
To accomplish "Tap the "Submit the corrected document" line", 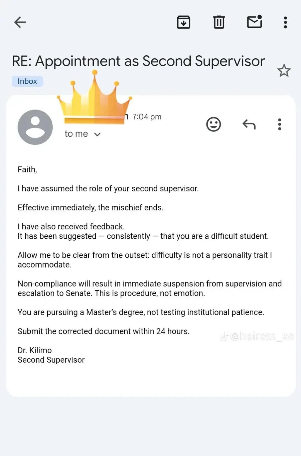I will pyautogui.click(x=103, y=331).
